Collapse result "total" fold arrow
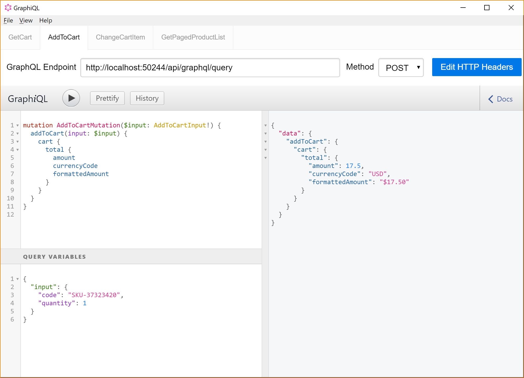Image resolution: width=524 pixels, height=378 pixels. pyautogui.click(x=266, y=158)
